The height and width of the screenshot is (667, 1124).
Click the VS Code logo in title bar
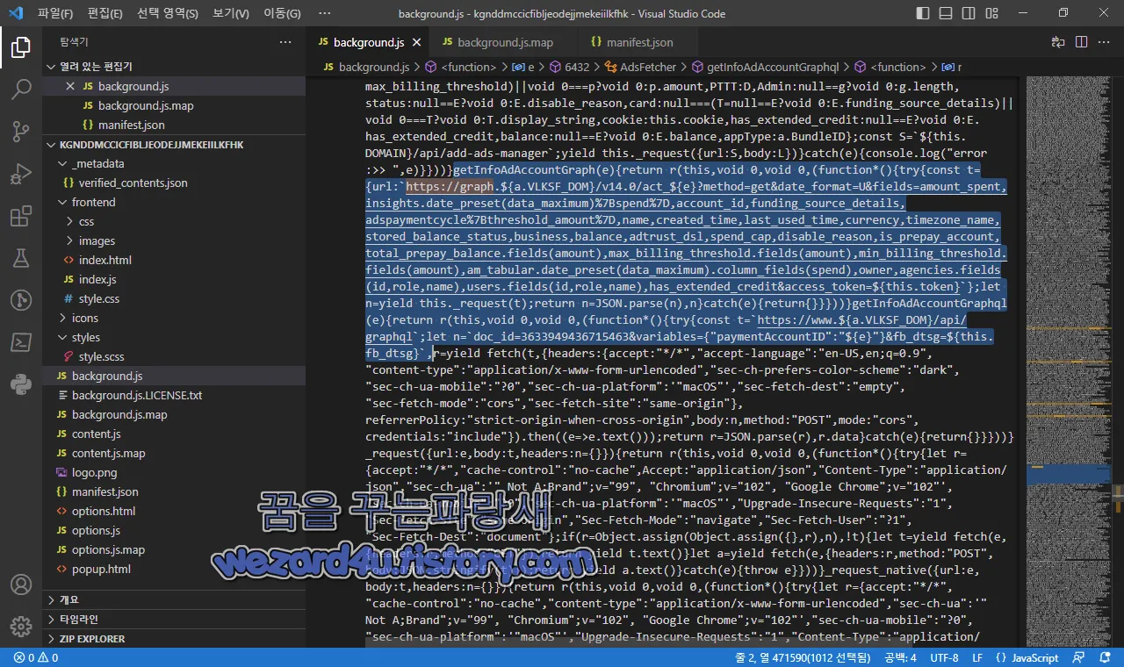tap(16, 13)
